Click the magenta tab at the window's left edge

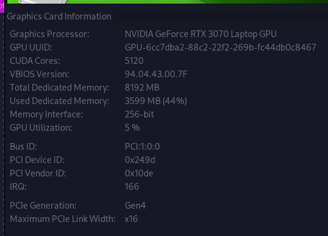[x=2, y=6]
